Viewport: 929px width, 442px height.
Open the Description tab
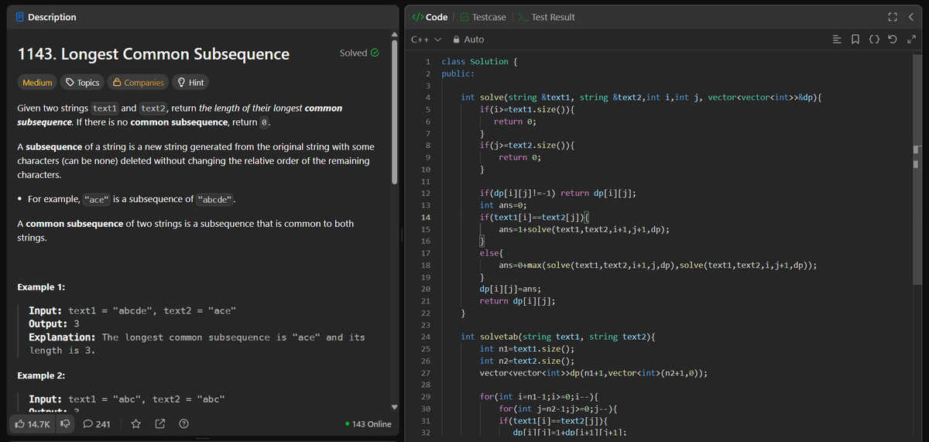coord(45,17)
